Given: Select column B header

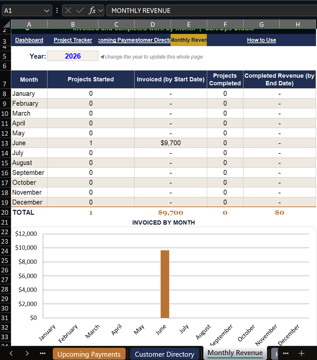Looking at the screenshot, I should (x=73, y=24).
